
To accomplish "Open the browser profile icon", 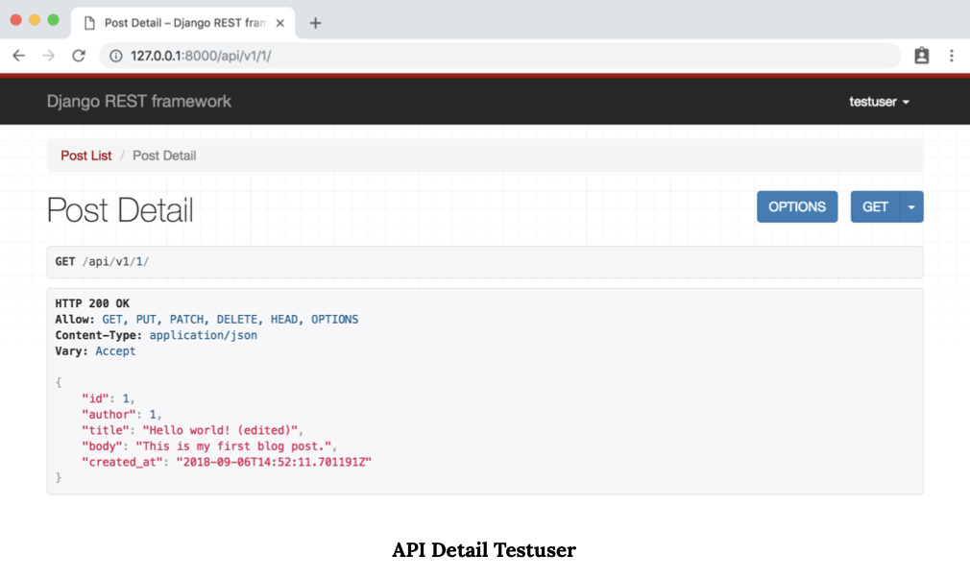I will 921,56.
